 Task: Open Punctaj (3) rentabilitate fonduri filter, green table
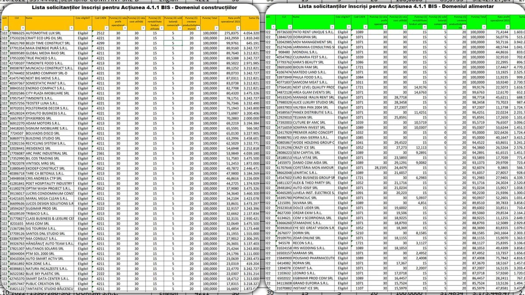425,27
